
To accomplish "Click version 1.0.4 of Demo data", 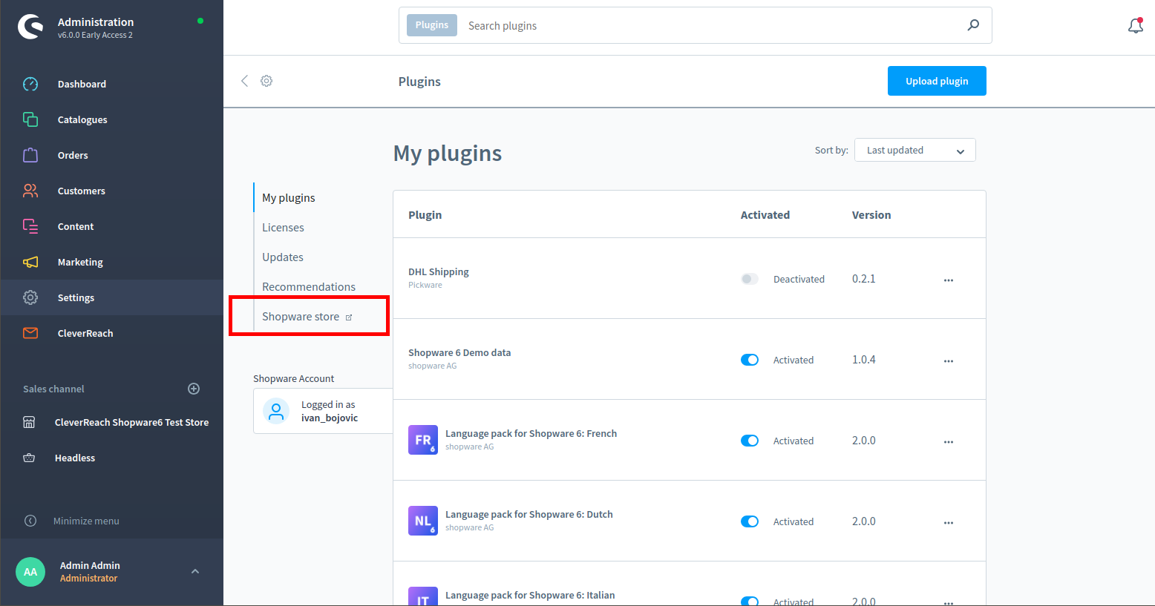I will (x=864, y=360).
